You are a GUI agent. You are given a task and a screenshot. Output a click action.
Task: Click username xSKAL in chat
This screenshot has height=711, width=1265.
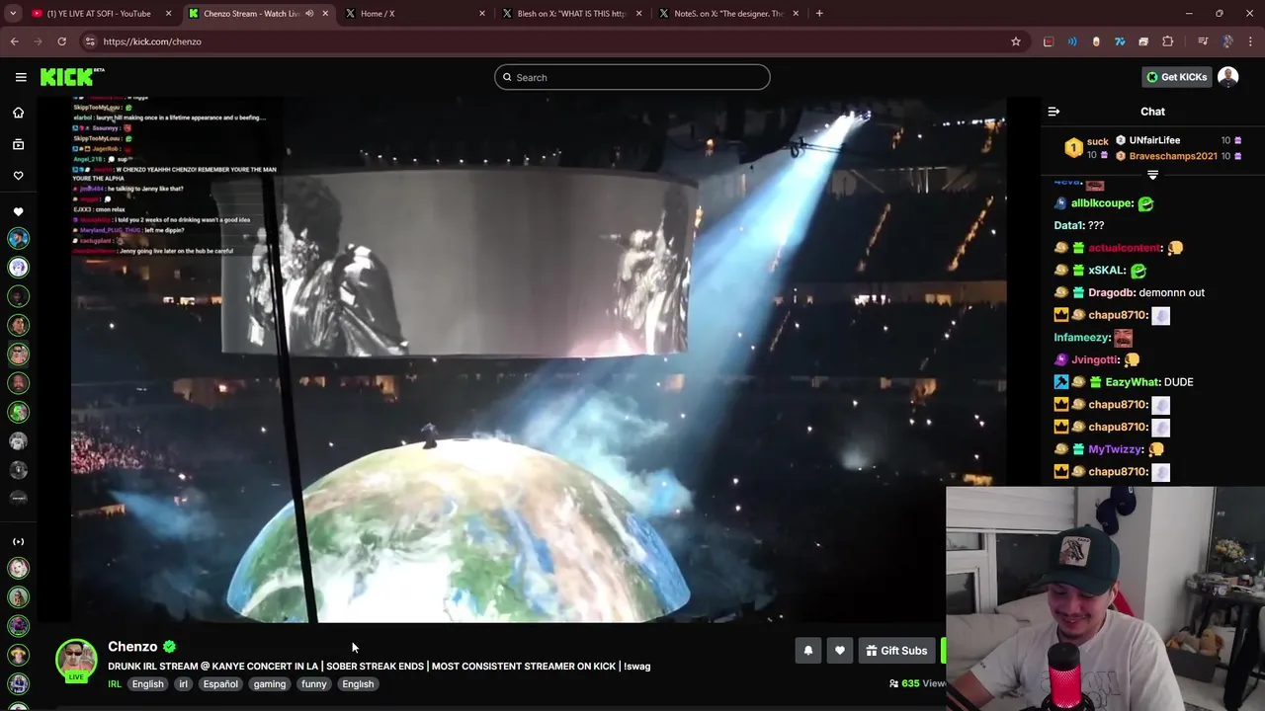coord(1106,271)
